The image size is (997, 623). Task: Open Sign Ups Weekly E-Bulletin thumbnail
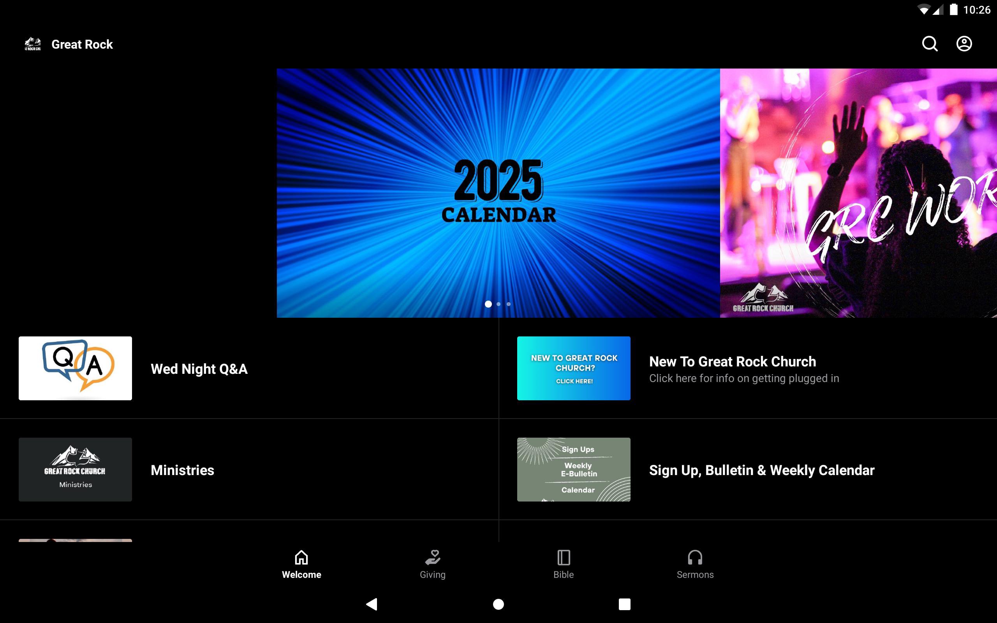coord(574,469)
